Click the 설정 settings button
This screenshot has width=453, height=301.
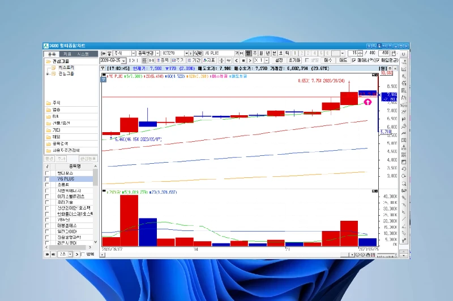pos(278,60)
